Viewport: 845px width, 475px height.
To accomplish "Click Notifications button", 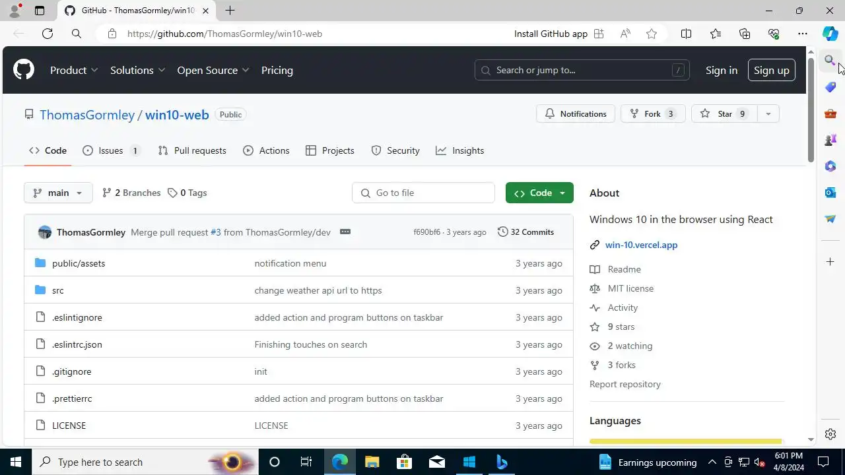I will (x=576, y=113).
